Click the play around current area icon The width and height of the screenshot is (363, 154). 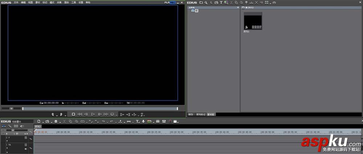tap(134, 114)
